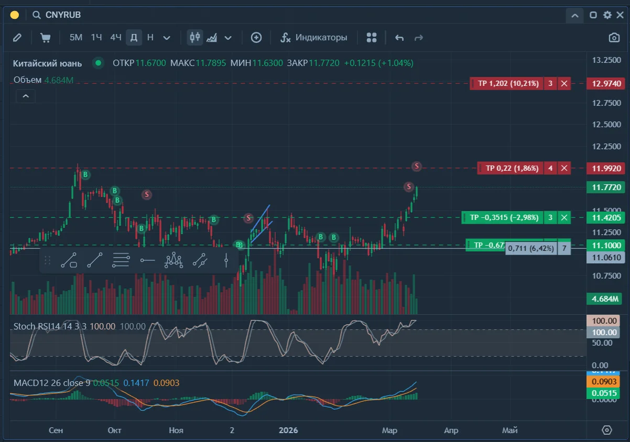Click the MACD indicator label
The height and width of the screenshot is (442, 630).
[52, 383]
